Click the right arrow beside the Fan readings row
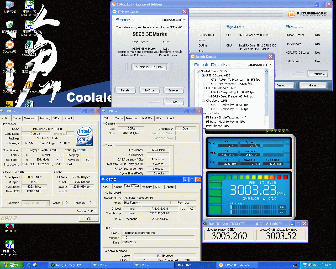336x269 pixels. pyautogui.click(x=288, y=163)
